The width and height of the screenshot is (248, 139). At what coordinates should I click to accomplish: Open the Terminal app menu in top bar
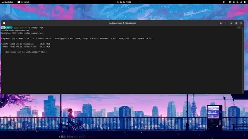coord(23,2)
